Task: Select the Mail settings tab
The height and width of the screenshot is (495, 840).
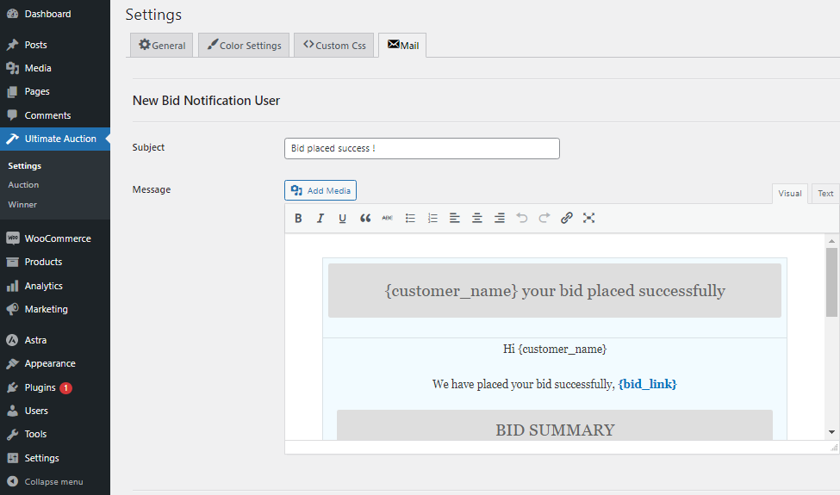Action: [402, 45]
